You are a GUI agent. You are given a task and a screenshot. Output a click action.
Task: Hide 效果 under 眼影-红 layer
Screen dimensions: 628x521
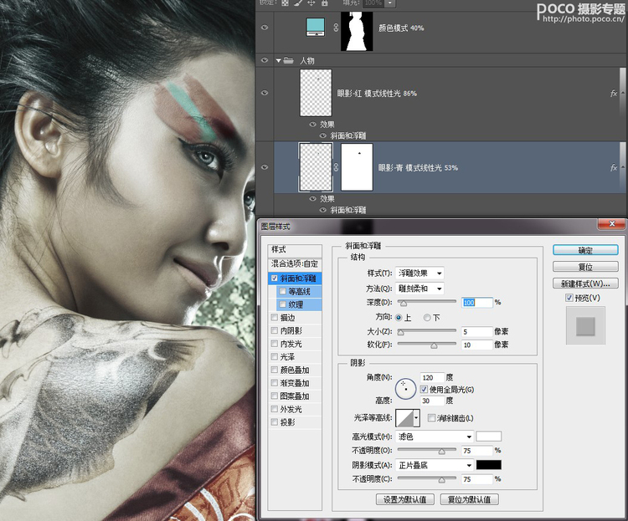[313, 125]
